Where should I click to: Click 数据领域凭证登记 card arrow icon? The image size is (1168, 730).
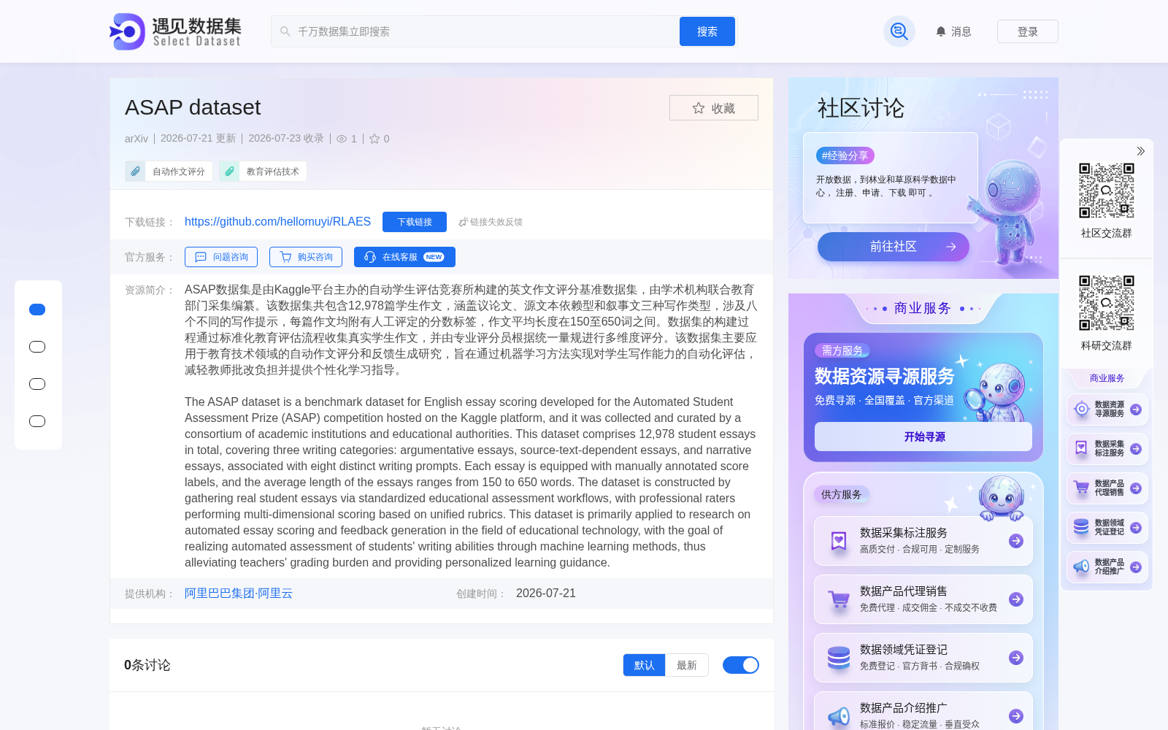click(1016, 658)
